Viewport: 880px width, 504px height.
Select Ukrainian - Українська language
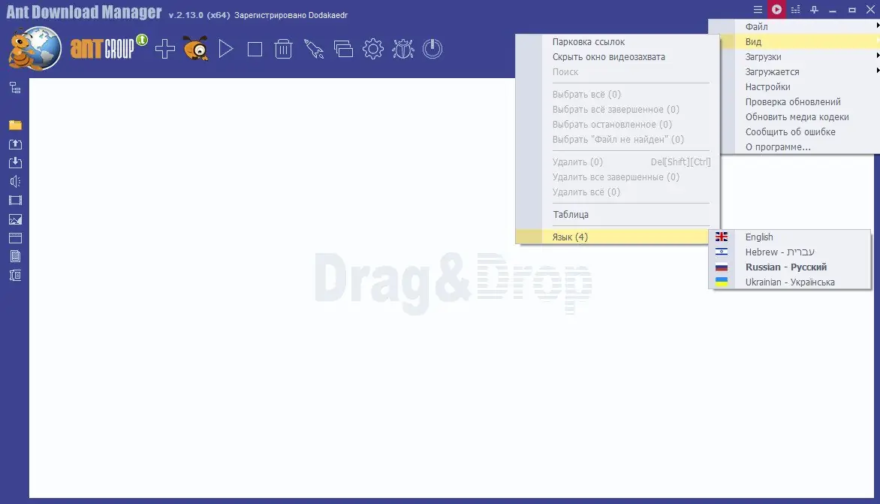(790, 282)
